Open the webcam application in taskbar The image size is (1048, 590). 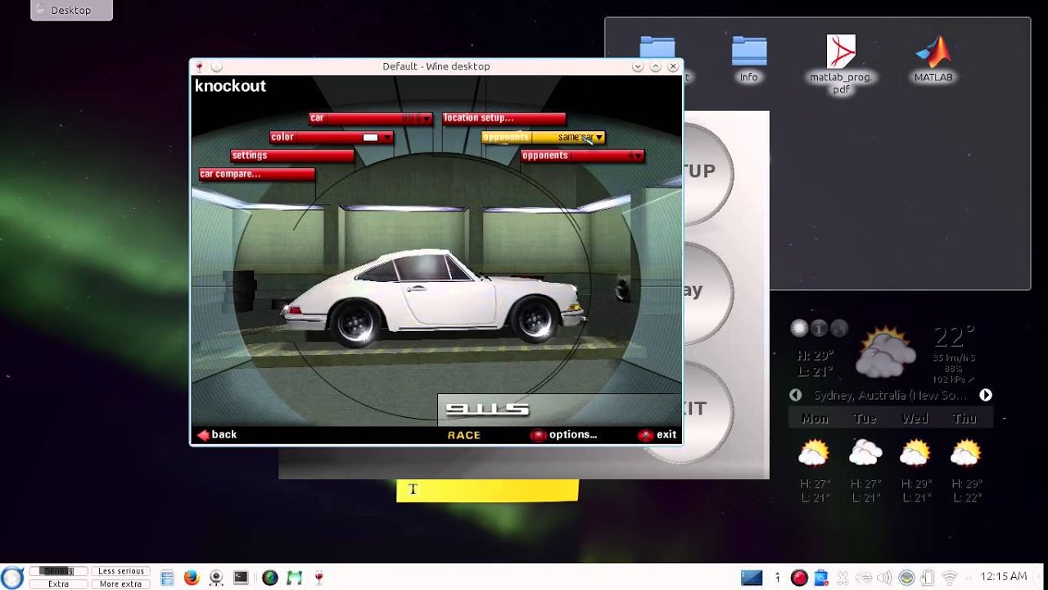click(x=216, y=578)
